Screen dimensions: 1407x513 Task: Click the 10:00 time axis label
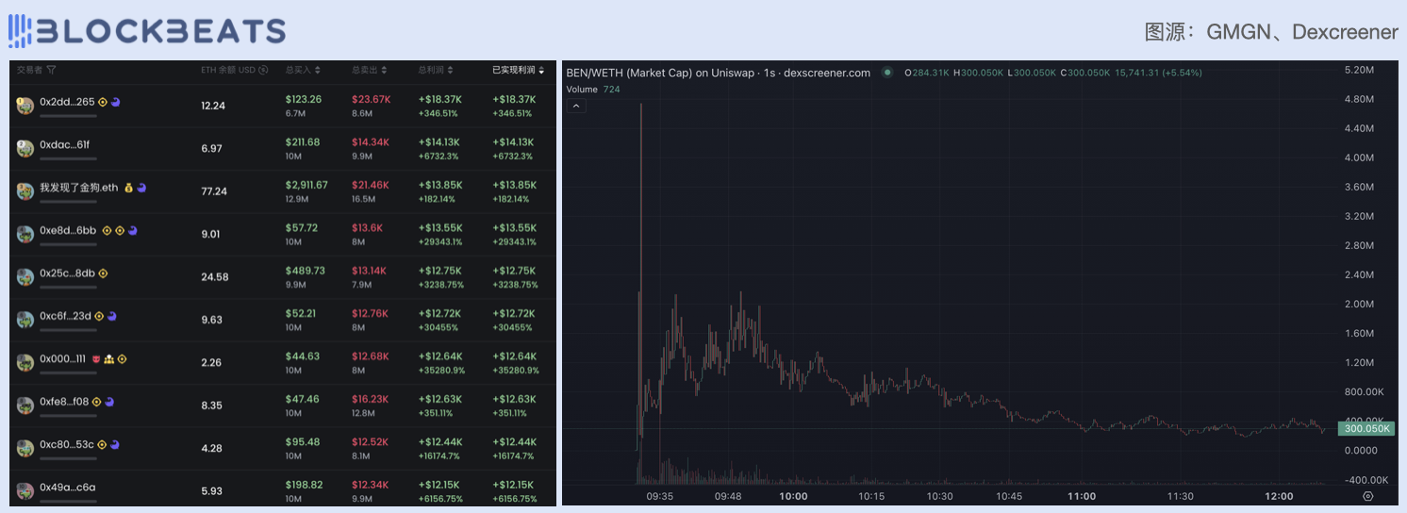pyautogui.click(x=793, y=496)
